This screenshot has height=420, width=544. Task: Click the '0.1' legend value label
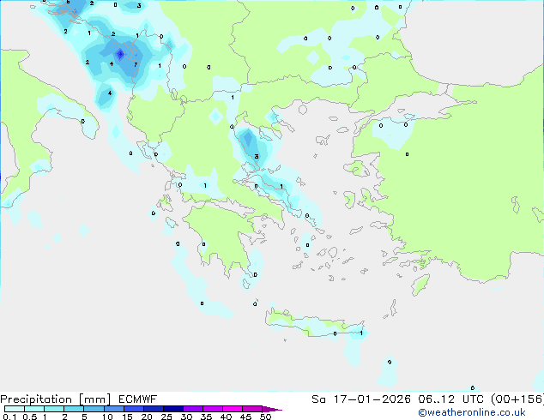(9, 417)
